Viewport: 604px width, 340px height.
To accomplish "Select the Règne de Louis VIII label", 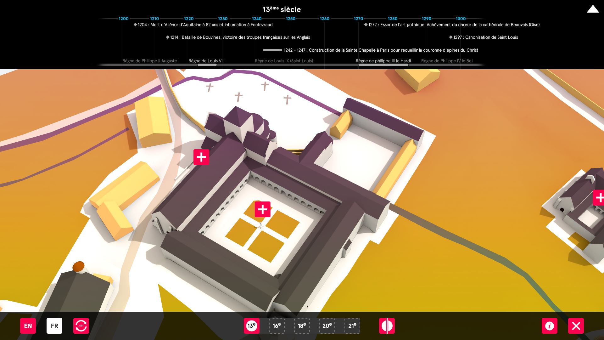I will tap(206, 61).
